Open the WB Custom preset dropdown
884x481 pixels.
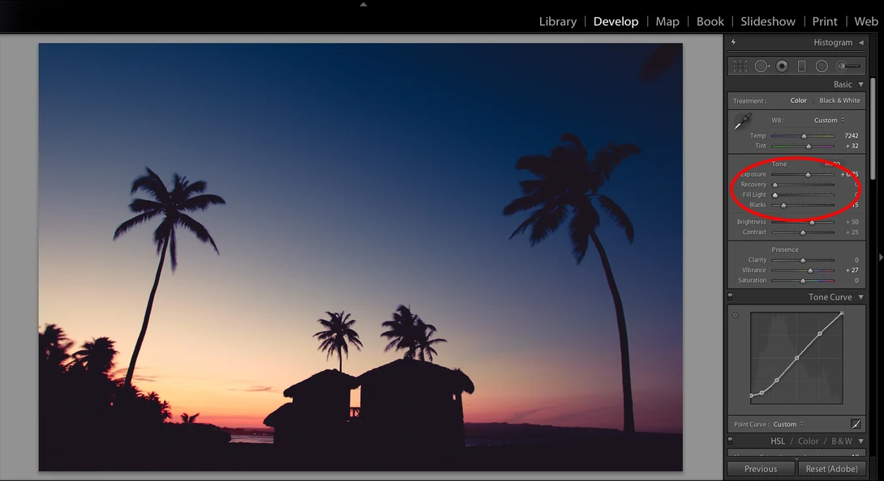[x=829, y=120]
